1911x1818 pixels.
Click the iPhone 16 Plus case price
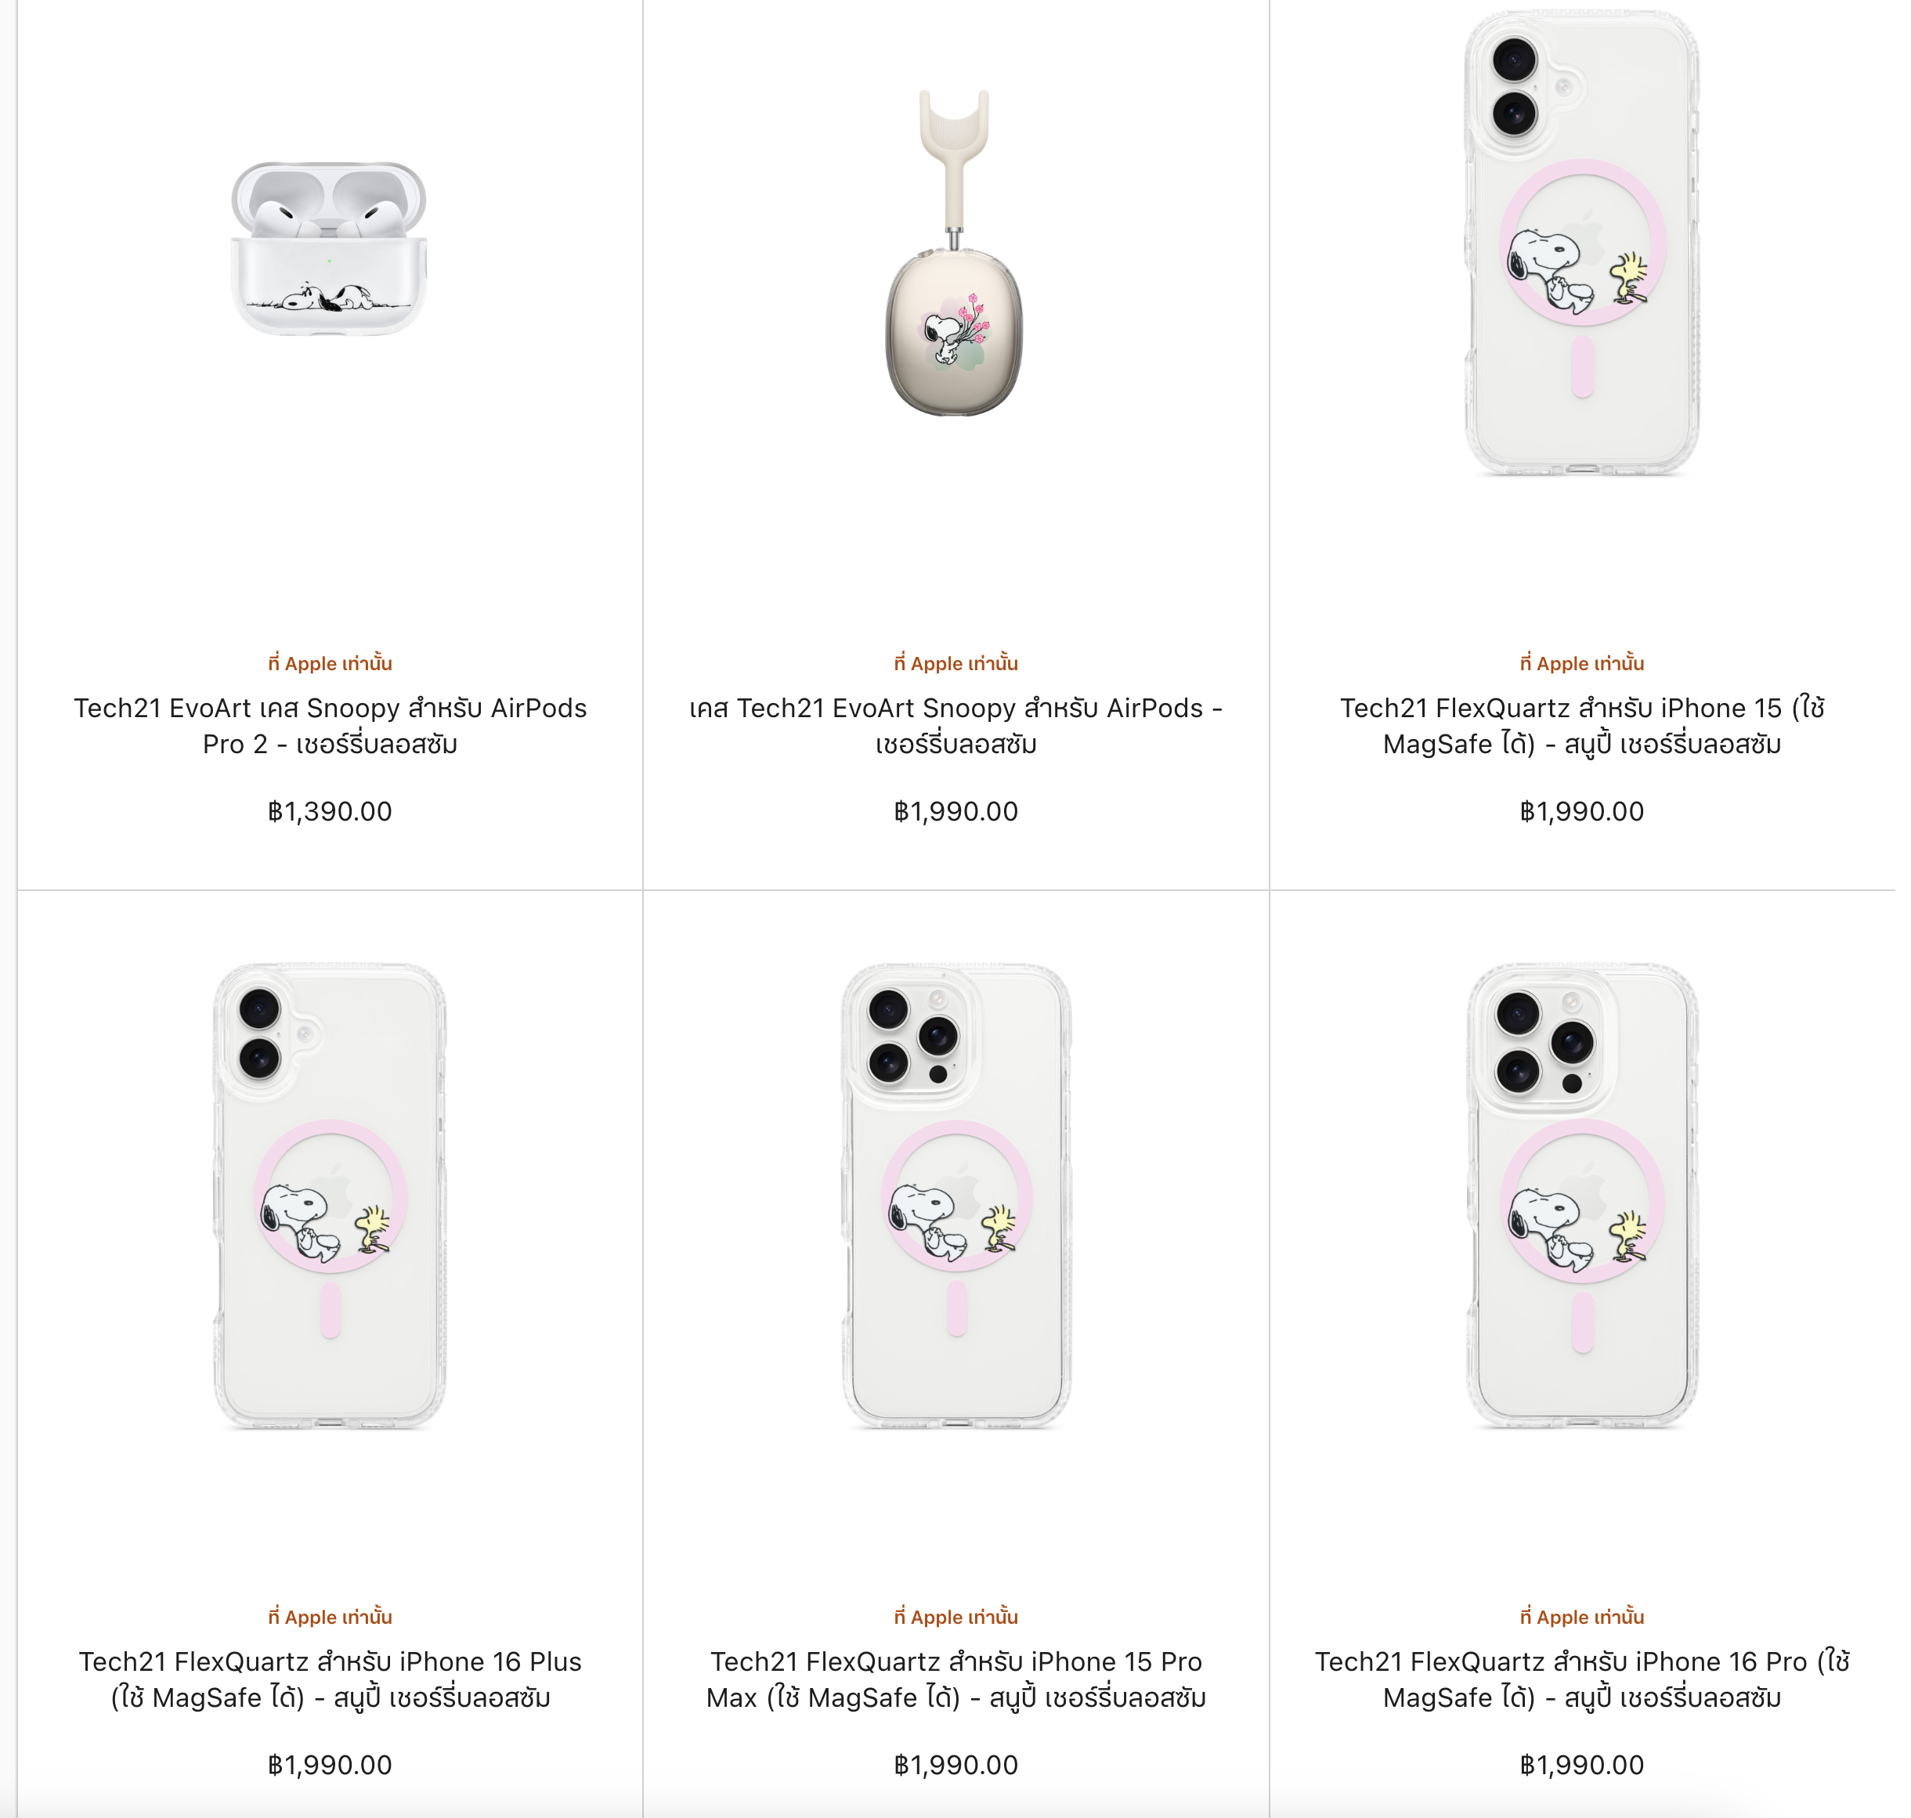[x=330, y=1765]
